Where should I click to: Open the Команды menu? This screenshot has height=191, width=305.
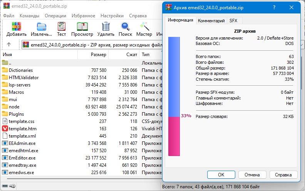click(29, 16)
